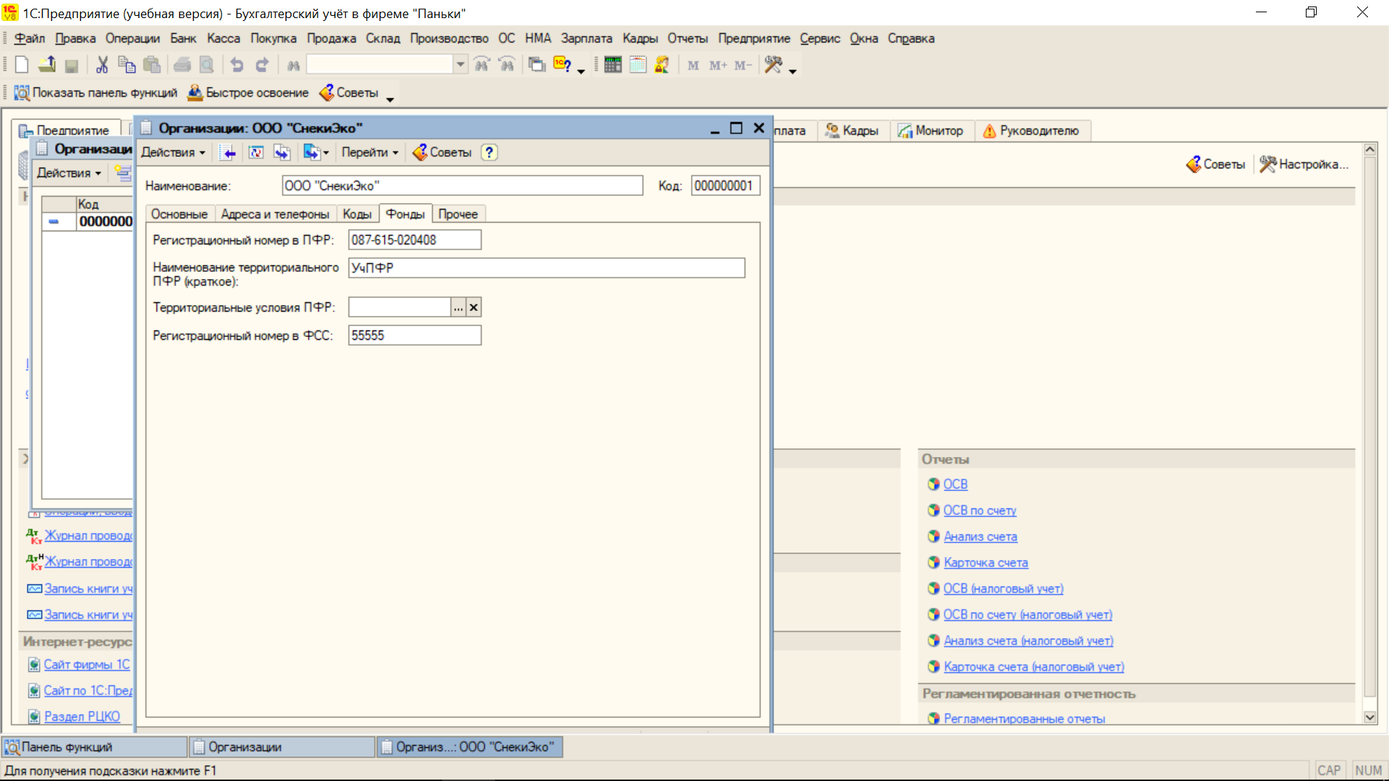The height and width of the screenshot is (781, 1389).
Task: Switch to the Адреса и телефоны tab
Action: tap(275, 214)
